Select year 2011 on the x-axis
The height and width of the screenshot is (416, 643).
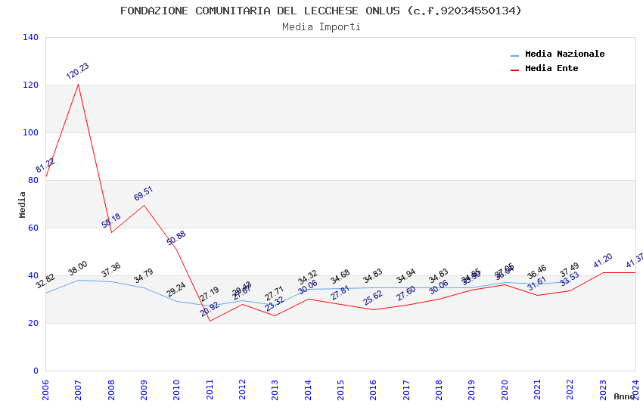click(x=209, y=390)
